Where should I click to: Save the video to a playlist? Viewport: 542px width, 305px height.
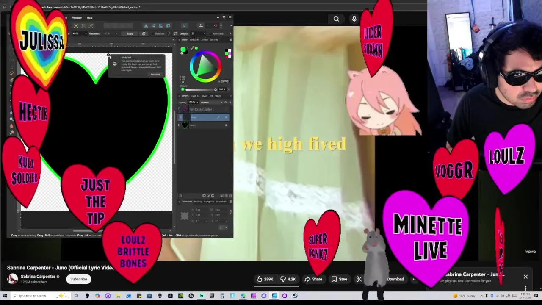[339, 279]
